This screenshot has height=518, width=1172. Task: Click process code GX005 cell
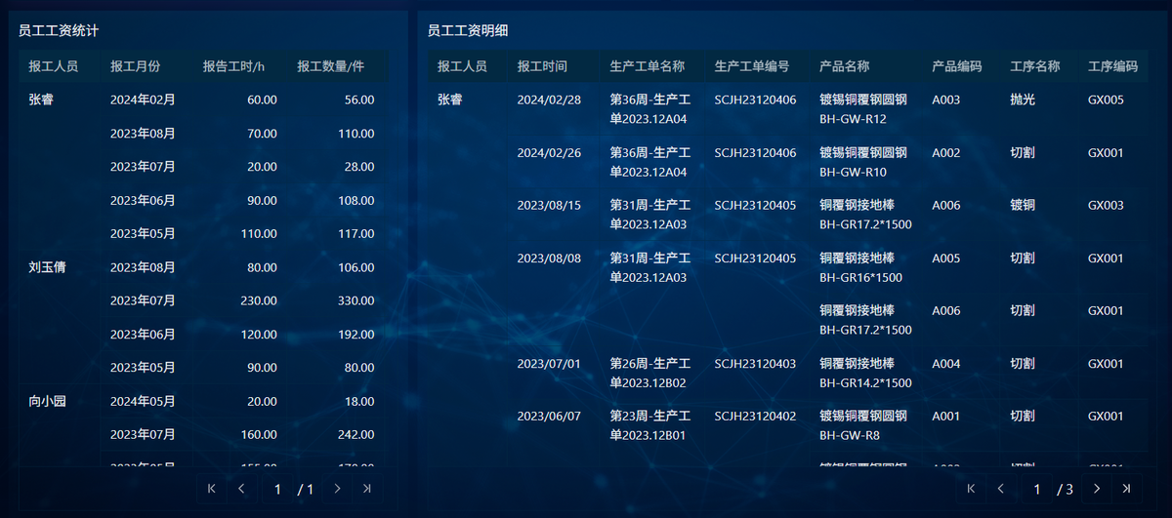point(1106,100)
